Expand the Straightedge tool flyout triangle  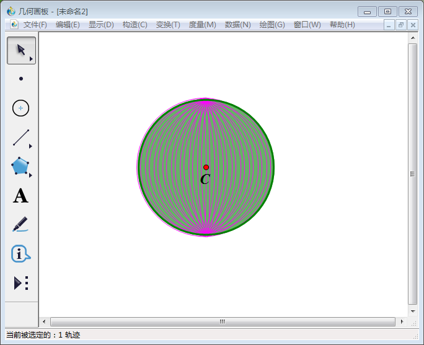pos(30,146)
